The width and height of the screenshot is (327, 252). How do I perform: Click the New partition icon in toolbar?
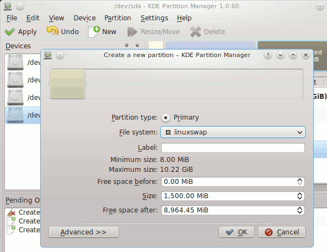coord(93,32)
